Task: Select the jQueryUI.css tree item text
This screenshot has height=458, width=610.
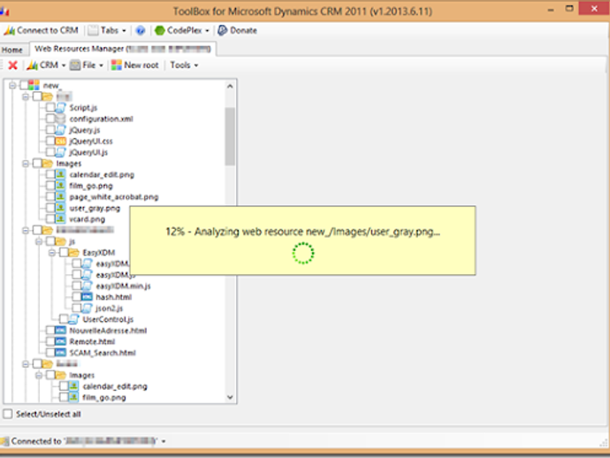Action: [x=91, y=141]
